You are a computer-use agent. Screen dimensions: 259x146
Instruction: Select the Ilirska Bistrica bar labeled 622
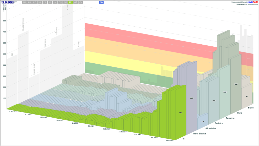(x=191, y=98)
